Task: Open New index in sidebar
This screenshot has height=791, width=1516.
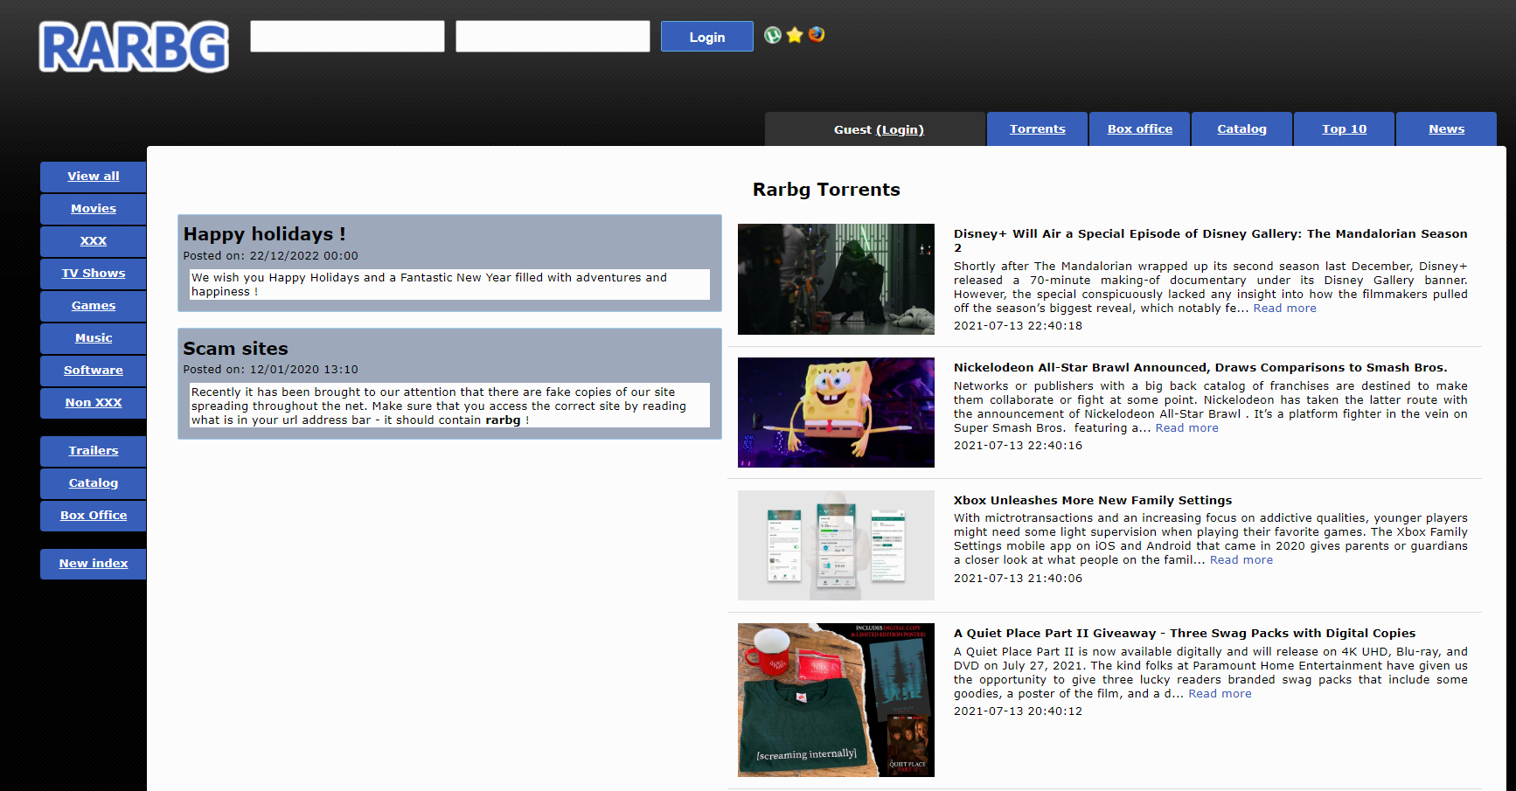Action: click(94, 563)
